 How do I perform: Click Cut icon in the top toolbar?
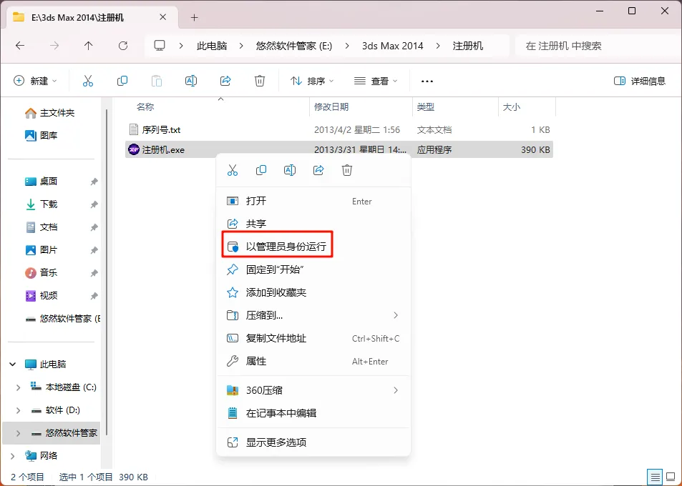(x=88, y=81)
